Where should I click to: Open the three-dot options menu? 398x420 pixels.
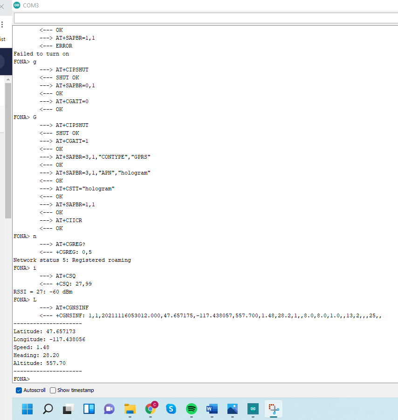2,24
